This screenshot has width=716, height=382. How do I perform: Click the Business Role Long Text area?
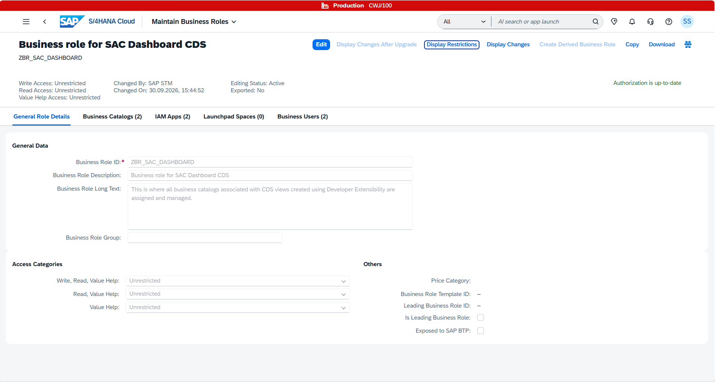tap(270, 206)
